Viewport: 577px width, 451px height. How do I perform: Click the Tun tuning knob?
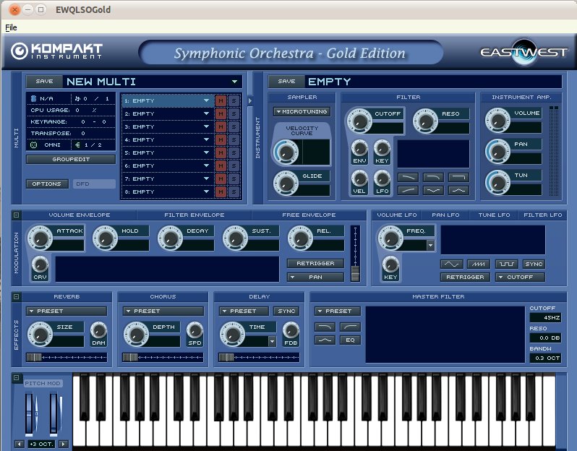(x=497, y=182)
